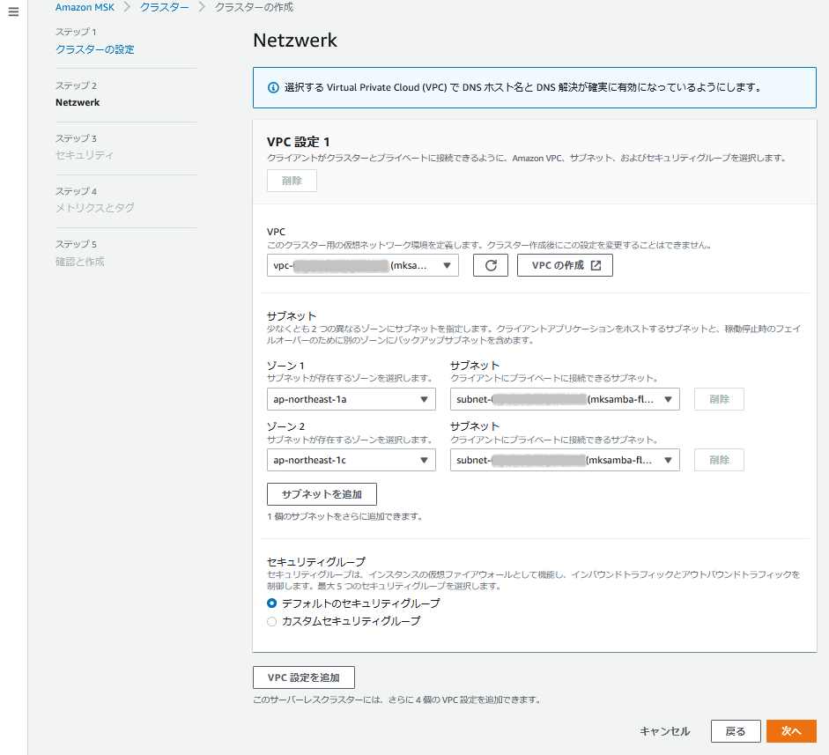Click step 5 確認と作成 in sidebar

pyautogui.click(x=80, y=261)
